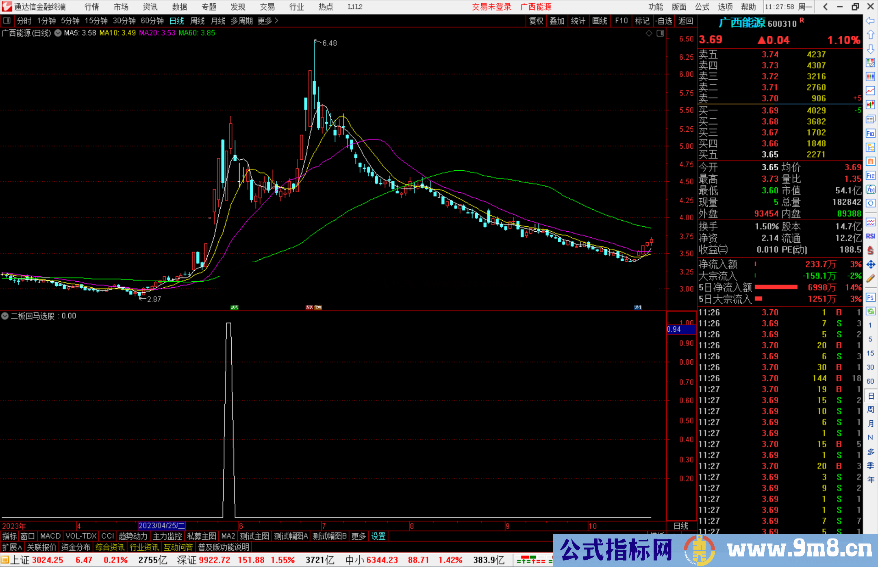Screen dimensions: 878x567
Task: Click the 设置 button in indicator bar
Action: [x=378, y=536]
